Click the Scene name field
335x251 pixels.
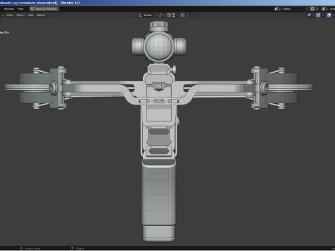pyautogui.click(x=293, y=9)
